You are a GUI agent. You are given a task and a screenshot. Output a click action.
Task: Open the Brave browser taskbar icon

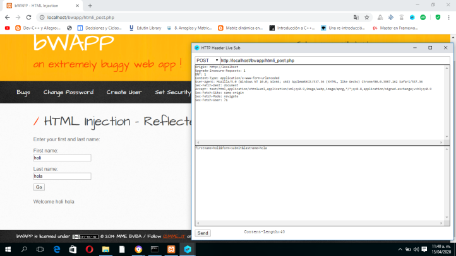[x=138, y=249]
